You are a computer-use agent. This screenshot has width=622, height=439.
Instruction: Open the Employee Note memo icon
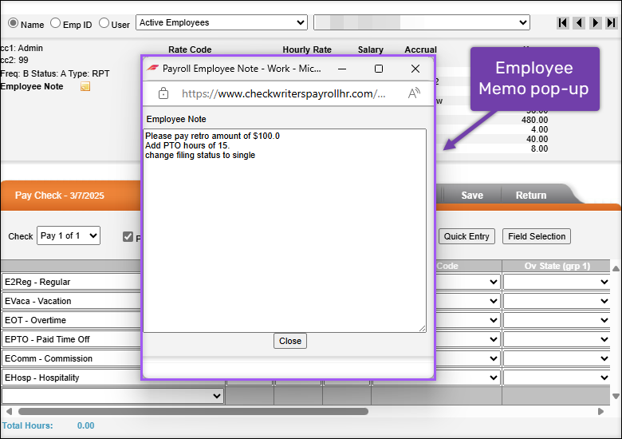(x=85, y=86)
